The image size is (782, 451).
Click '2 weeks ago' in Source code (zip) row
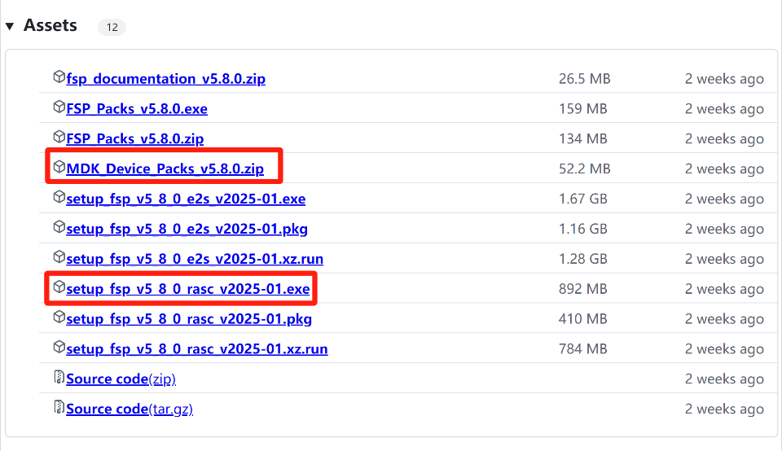(x=724, y=379)
